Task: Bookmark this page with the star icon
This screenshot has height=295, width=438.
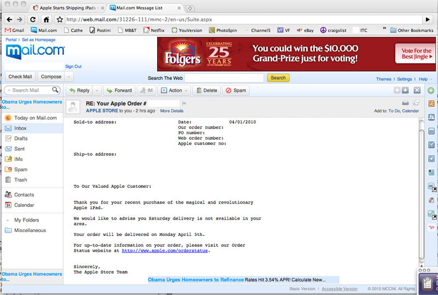Action: click(60, 20)
